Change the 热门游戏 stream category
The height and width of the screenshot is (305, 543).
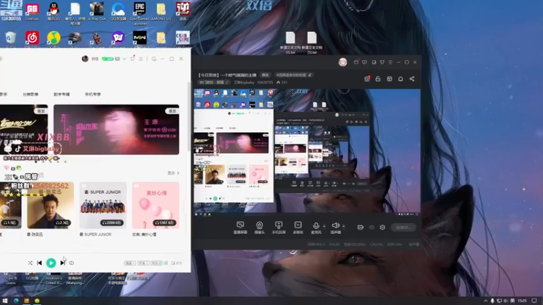pos(214,82)
